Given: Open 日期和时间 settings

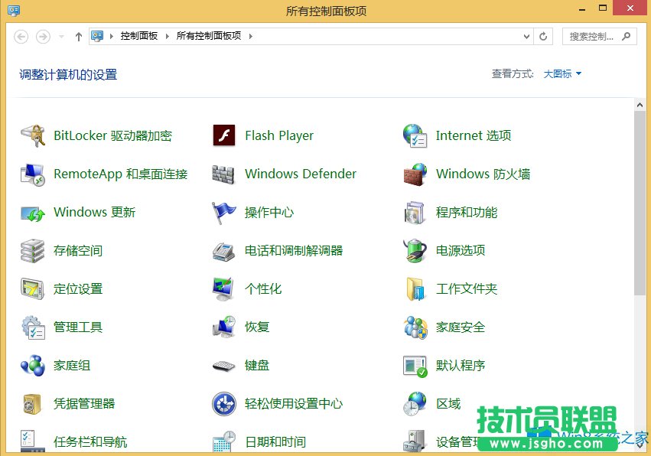Looking at the screenshot, I should pyautogui.click(x=275, y=441).
